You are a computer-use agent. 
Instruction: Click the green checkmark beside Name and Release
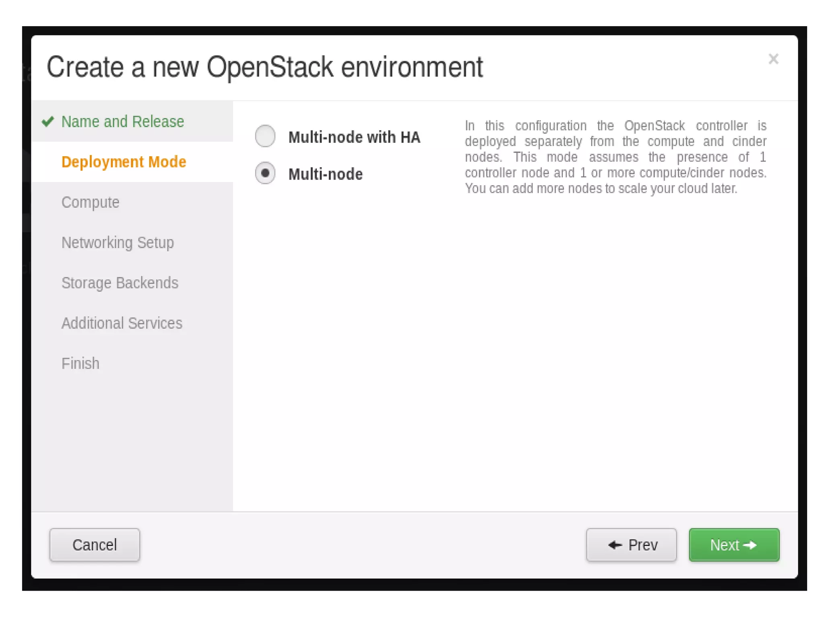click(48, 121)
